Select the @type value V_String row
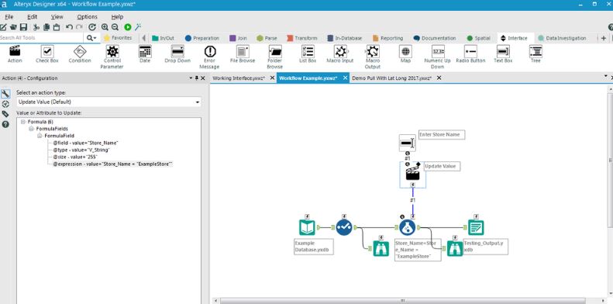The width and height of the screenshot is (613, 304). (81, 150)
